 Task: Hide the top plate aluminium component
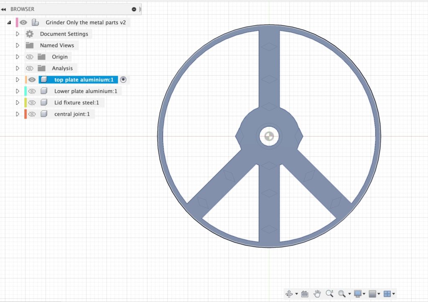click(32, 80)
